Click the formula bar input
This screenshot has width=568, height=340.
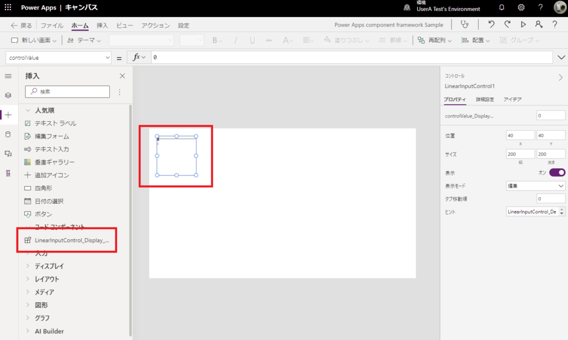click(352, 57)
